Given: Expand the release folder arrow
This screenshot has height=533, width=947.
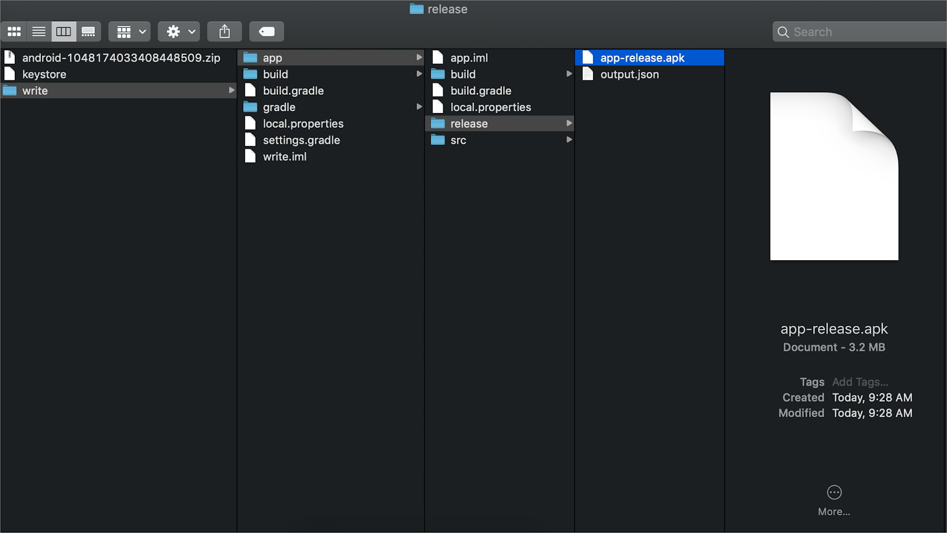Looking at the screenshot, I should (x=569, y=124).
